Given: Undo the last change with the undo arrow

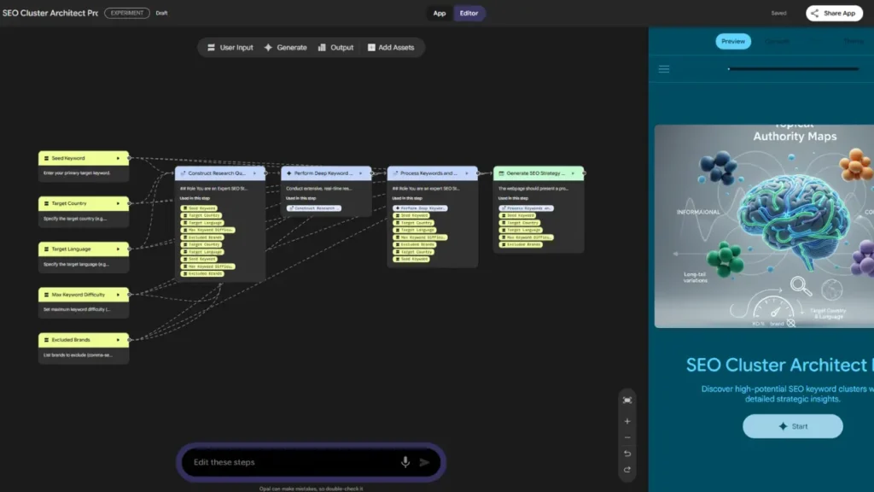Looking at the screenshot, I should [626, 454].
